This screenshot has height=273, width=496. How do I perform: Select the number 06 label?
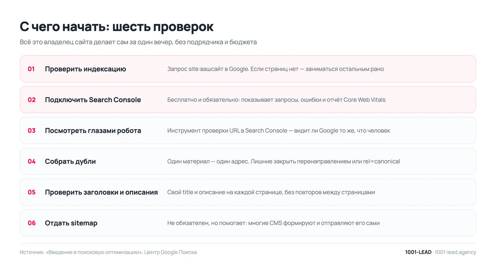pos(32,223)
